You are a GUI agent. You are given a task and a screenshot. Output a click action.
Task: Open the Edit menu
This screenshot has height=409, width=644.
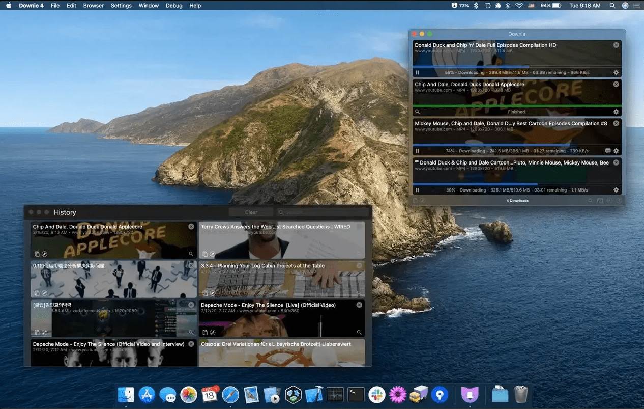(71, 6)
